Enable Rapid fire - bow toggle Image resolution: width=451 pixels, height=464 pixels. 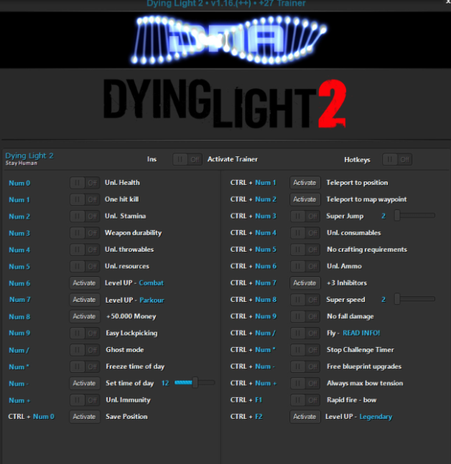(x=305, y=400)
